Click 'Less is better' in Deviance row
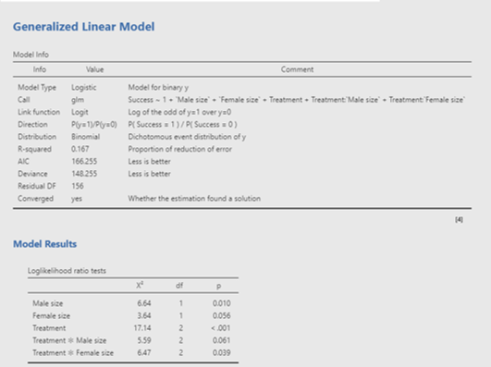491x367 pixels. [149, 174]
